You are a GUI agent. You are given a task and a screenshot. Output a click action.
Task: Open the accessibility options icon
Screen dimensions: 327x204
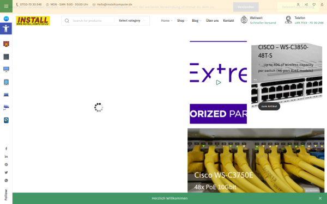(x=6, y=28)
